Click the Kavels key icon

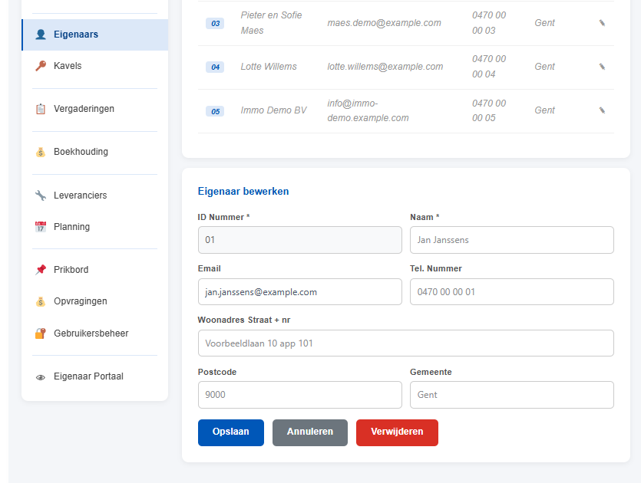coord(41,66)
